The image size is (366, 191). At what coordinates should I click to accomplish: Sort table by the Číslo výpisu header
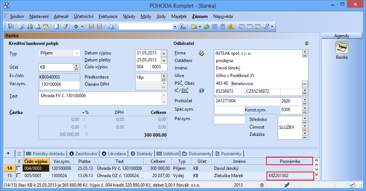(x=36, y=161)
